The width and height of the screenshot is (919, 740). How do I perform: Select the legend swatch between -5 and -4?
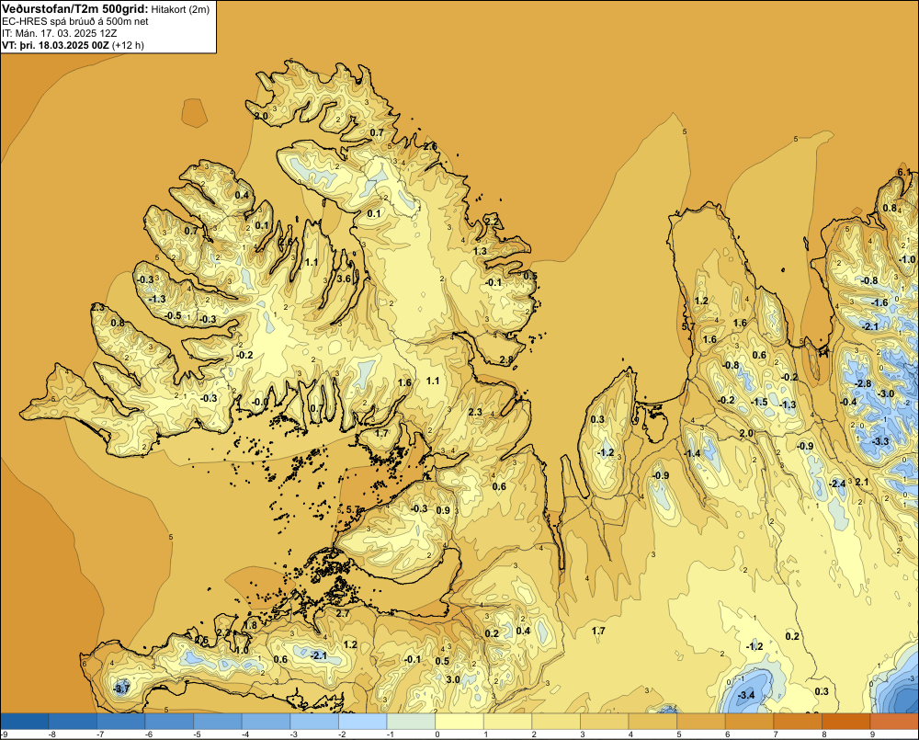click(x=218, y=721)
